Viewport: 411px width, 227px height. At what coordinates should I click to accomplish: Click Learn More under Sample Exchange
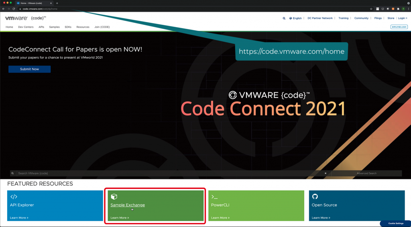point(120,218)
